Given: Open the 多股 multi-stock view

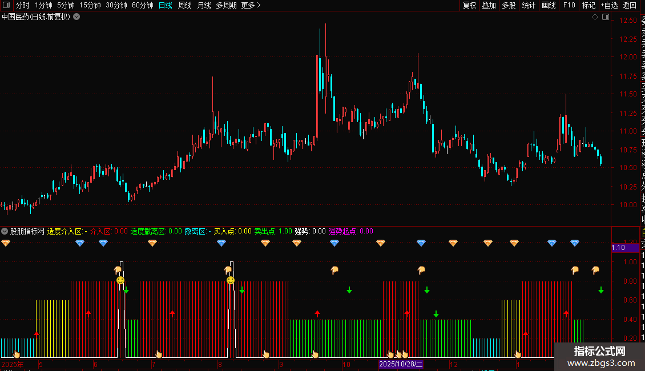Looking at the screenshot, I should click(509, 5).
